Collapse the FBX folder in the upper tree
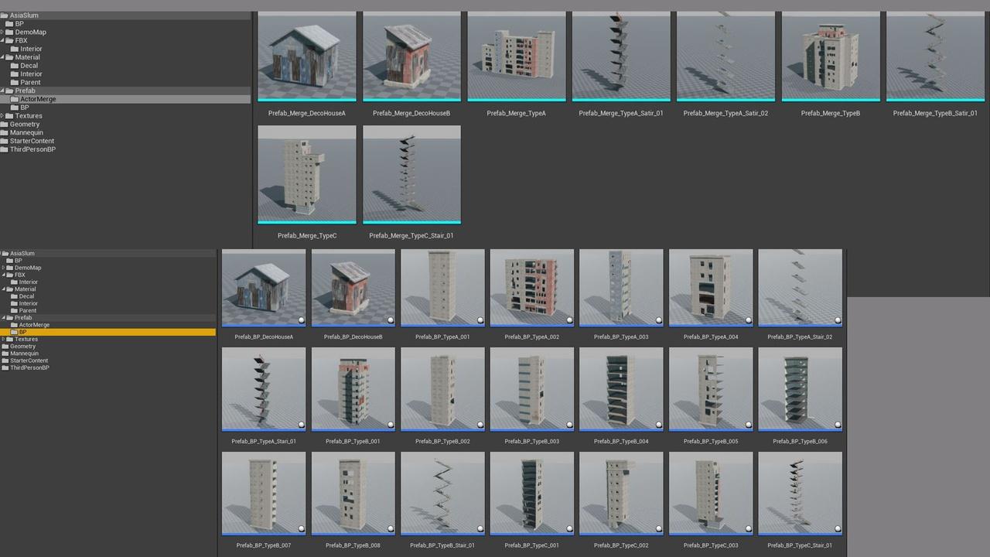Screen dimensions: 990x557 tap(2, 41)
